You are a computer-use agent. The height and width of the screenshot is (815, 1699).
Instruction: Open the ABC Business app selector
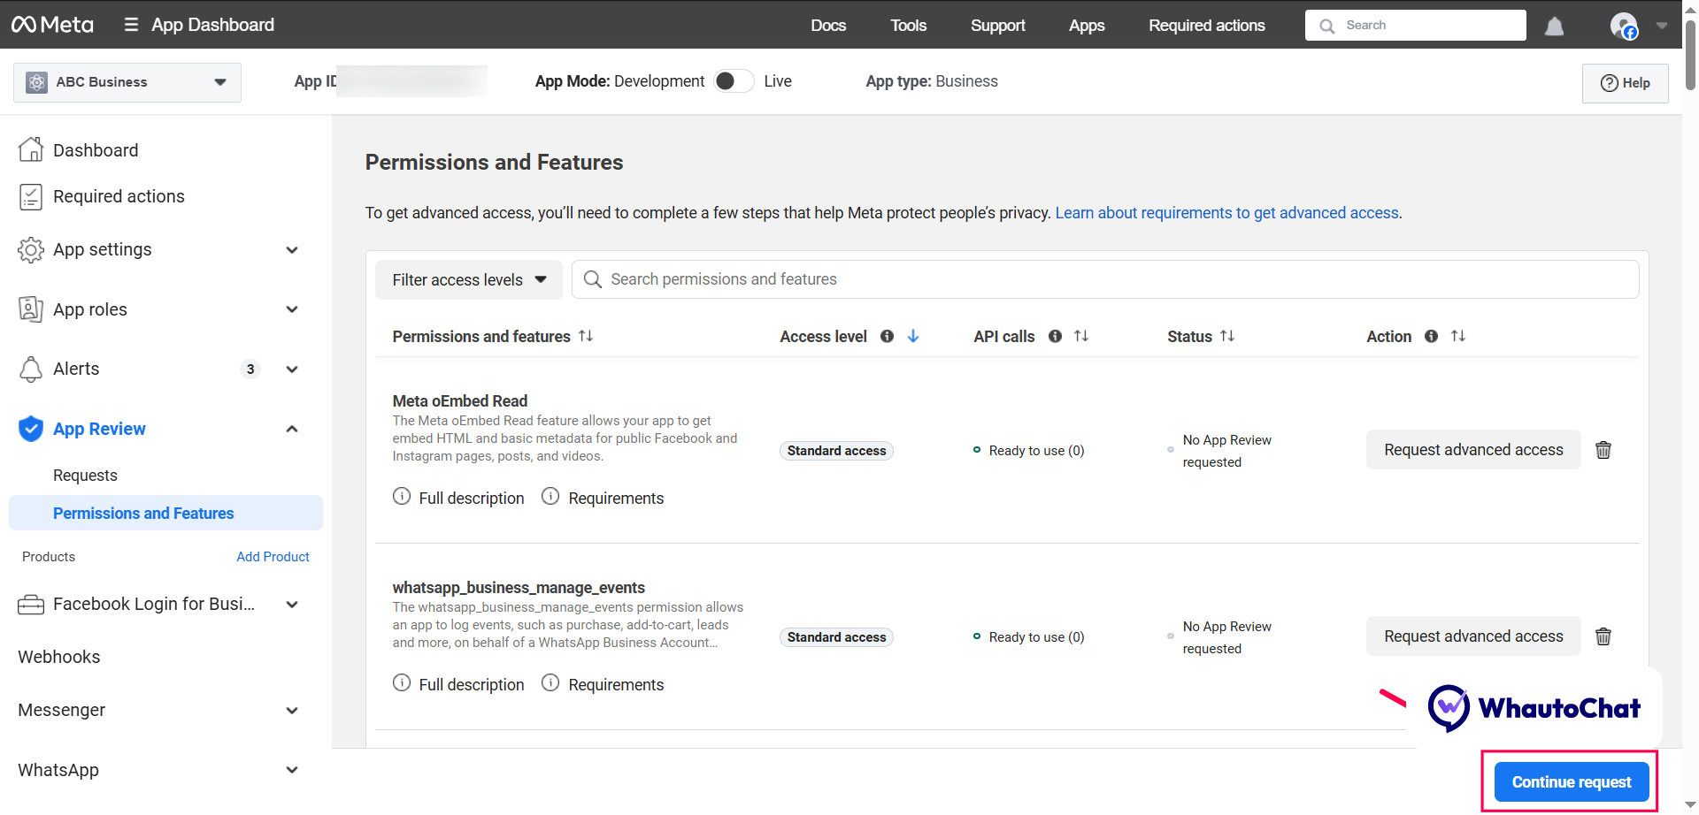pos(127,82)
